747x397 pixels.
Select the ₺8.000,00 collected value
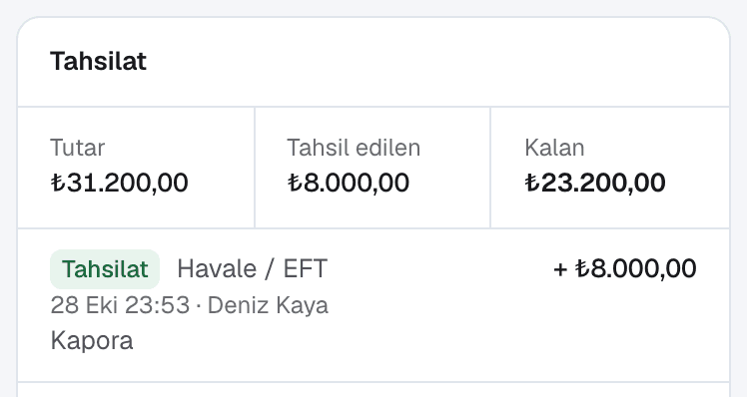click(349, 183)
